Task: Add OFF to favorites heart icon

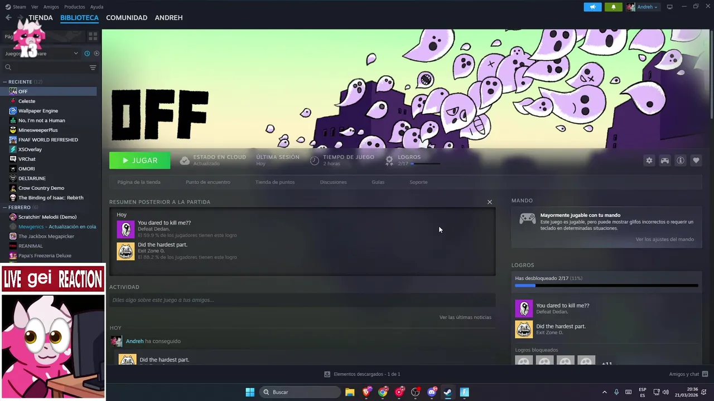Action: coord(696,160)
